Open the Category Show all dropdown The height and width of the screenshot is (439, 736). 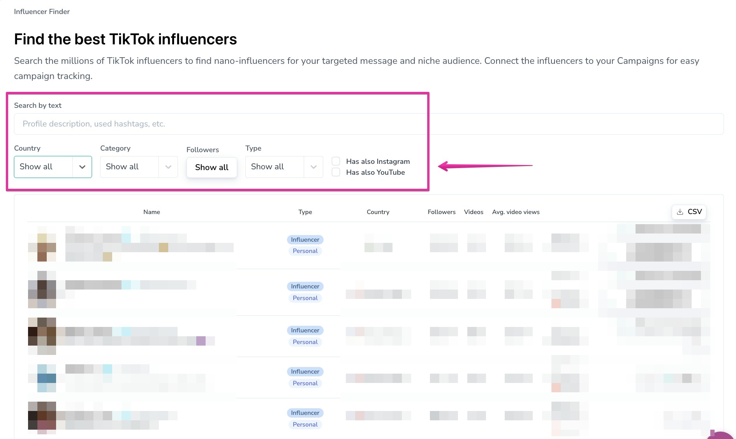(x=129, y=167)
